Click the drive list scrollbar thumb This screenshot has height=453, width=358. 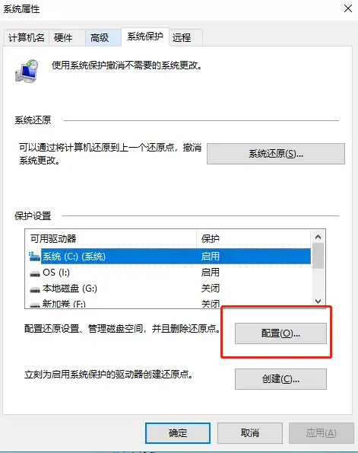tap(318, 256)
